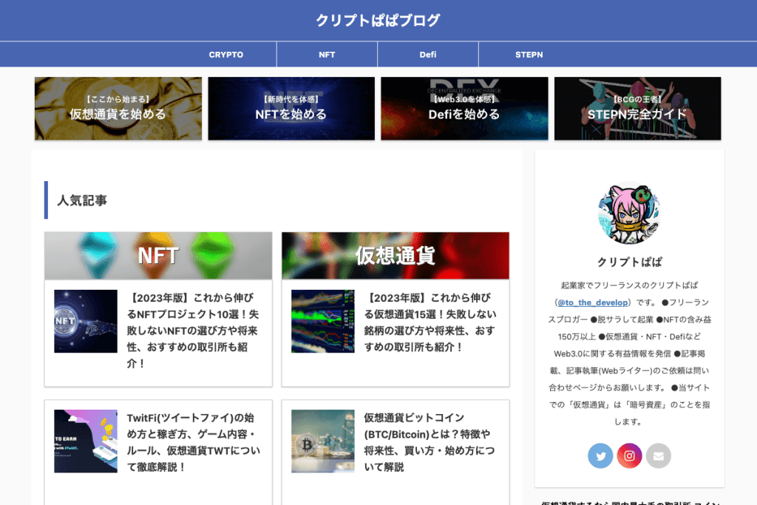Open the STEPN navigation menu item
757x505 pixels.
coord(529,55)
